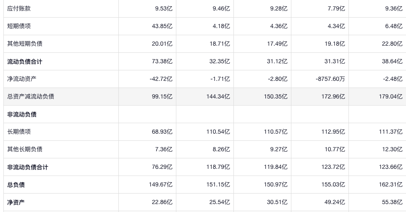Screen dimensions: 406x212
Task: Click the 其他短期负债 row label
Action: pyautogui.click(x=25, y=44)
